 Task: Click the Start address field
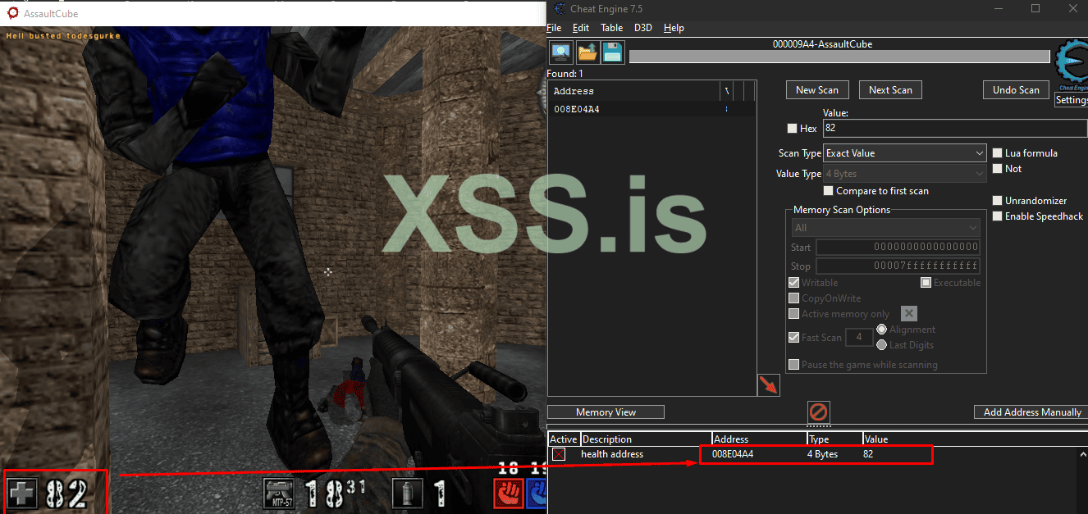(x=898, y=248)
